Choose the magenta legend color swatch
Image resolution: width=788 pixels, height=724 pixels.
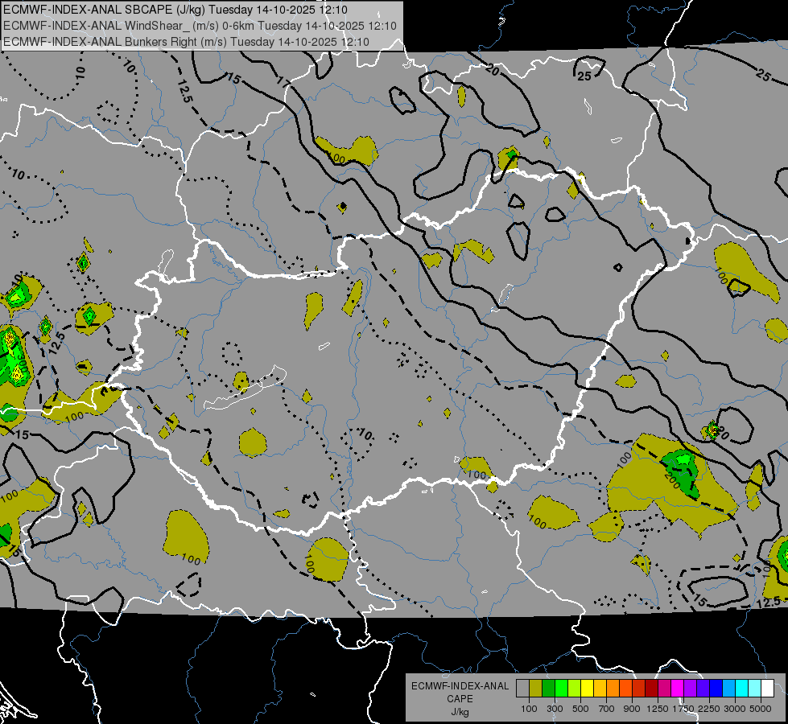click(677, 688)
